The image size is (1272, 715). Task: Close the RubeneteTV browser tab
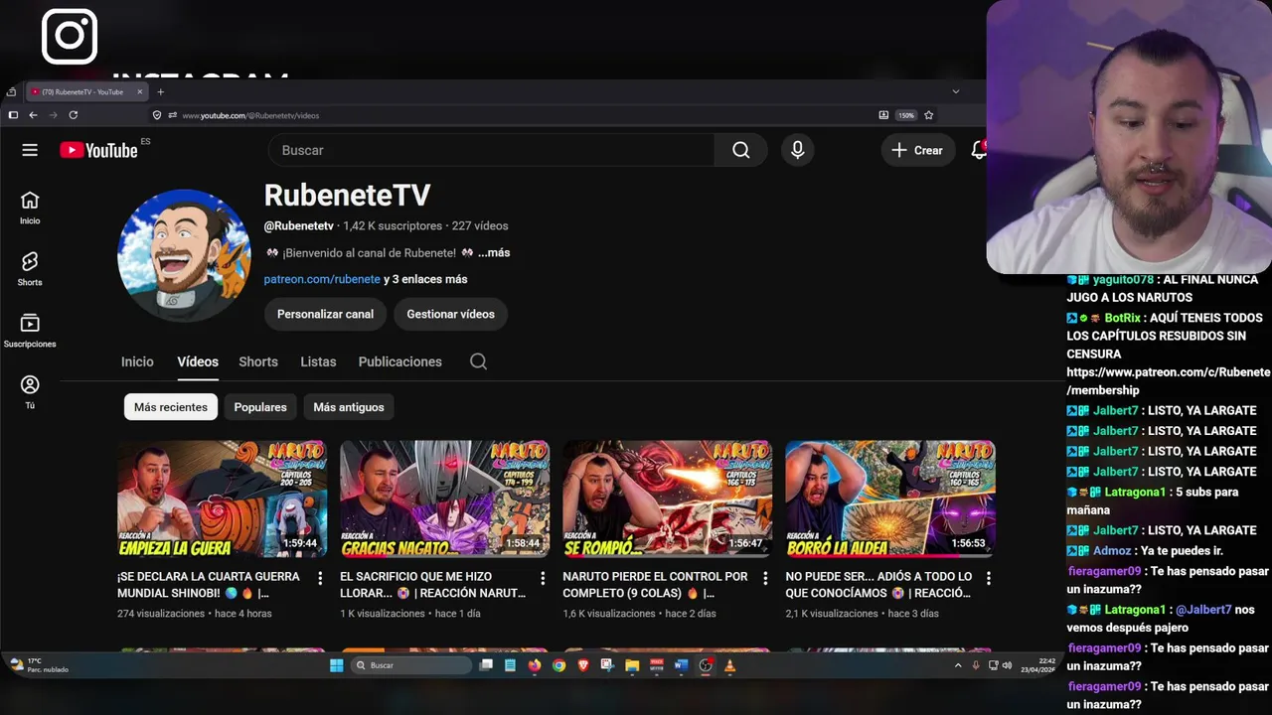(x=140, y=92)
